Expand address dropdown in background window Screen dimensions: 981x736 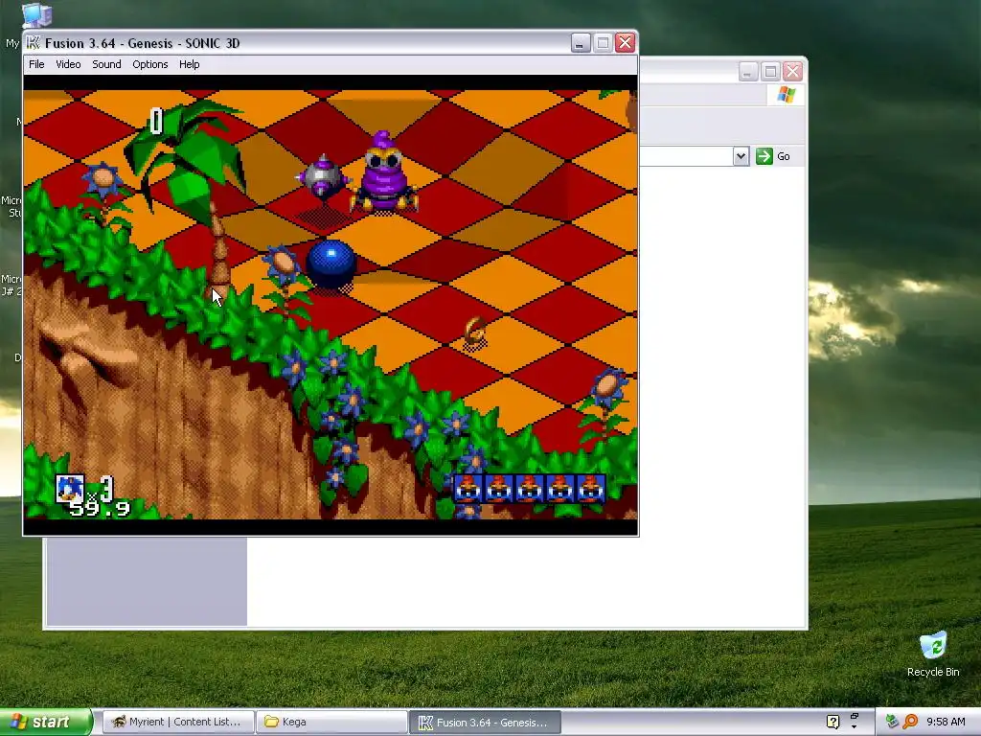tap(741, 156)
